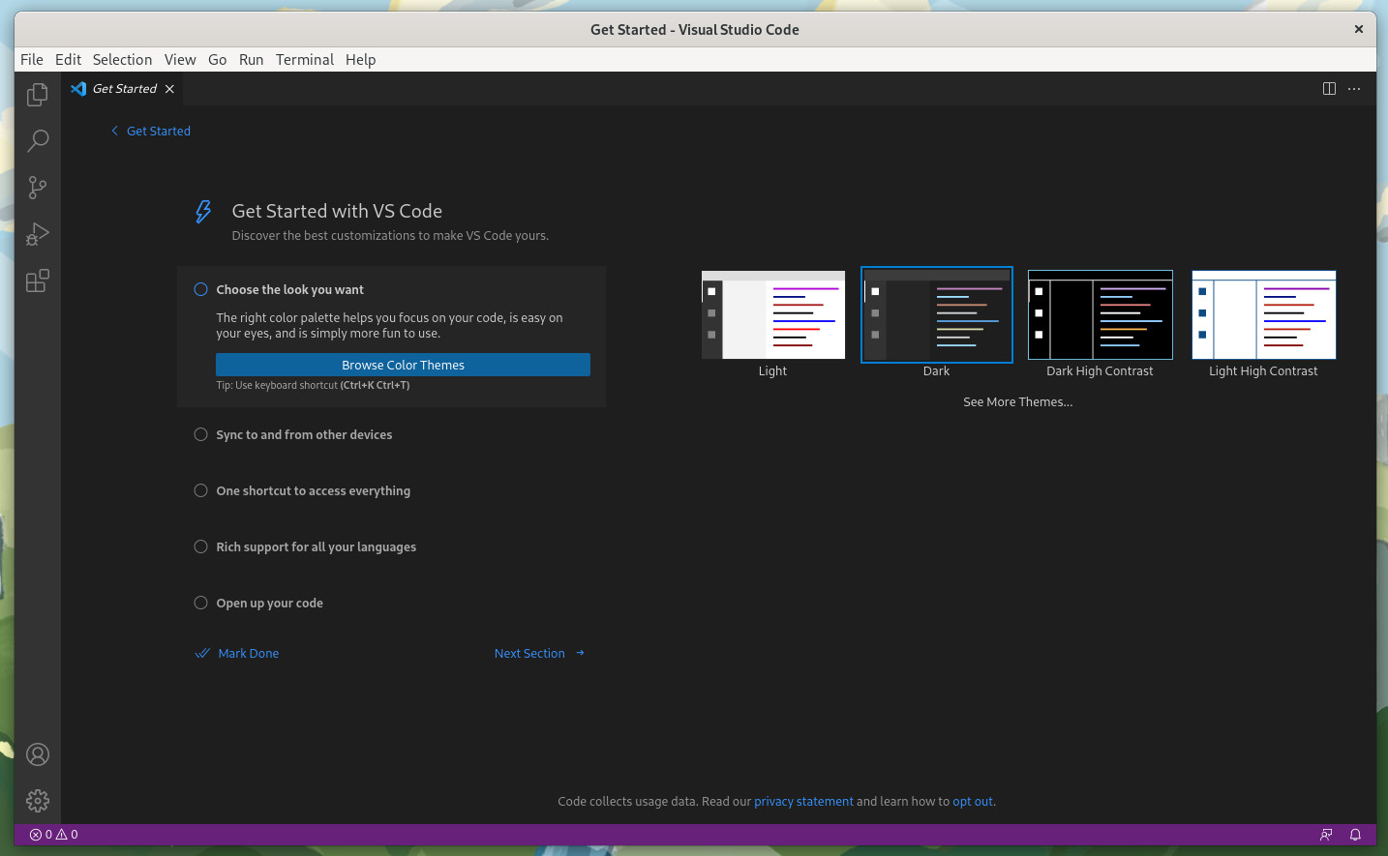Open the Terminal menu
This screenshot has height=856, width=1388.
pyautogui.click(x=305, y=60)
